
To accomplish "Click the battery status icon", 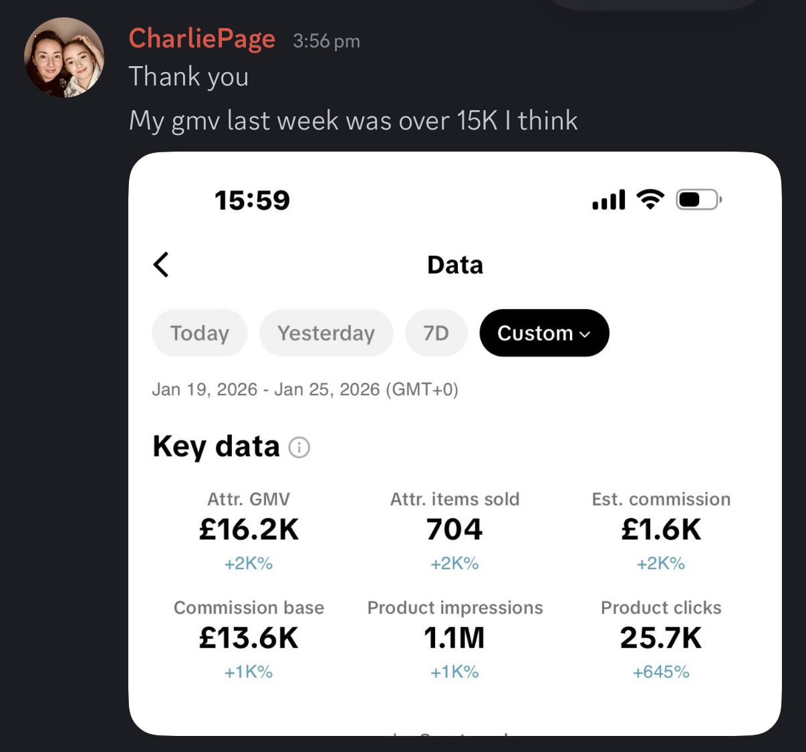I will click(698, 200).
